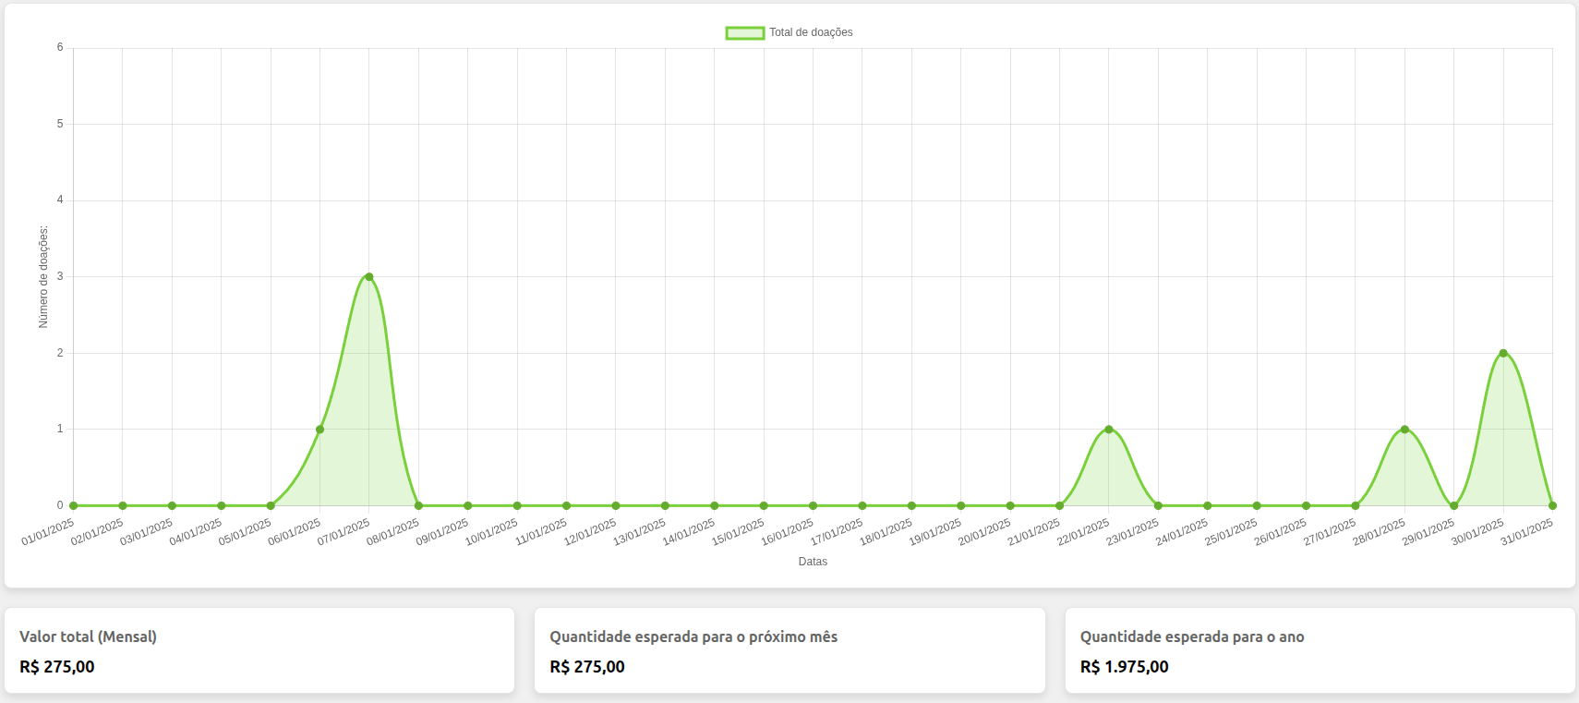
Task: Click the '17/01/2025' x-axis label
Action: coord(837,532)
